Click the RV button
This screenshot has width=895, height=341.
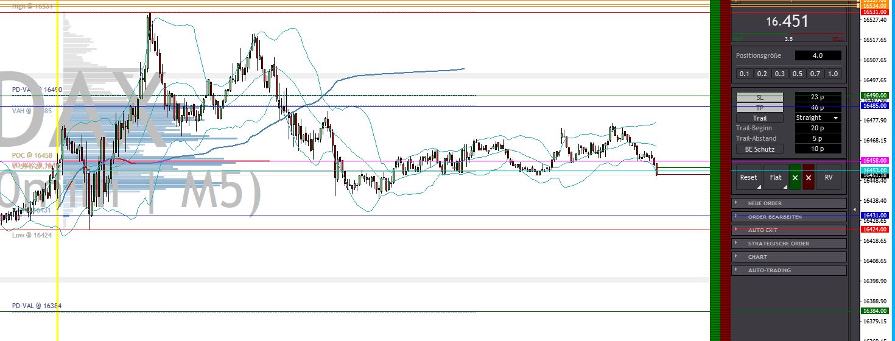point(828,177)
